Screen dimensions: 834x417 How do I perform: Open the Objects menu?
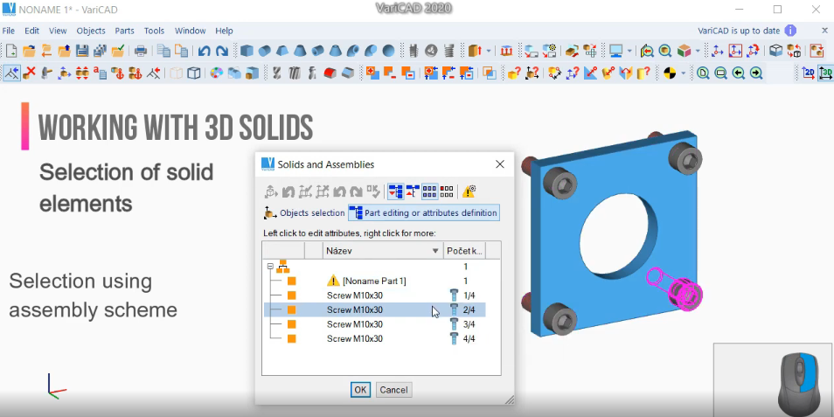91,31
